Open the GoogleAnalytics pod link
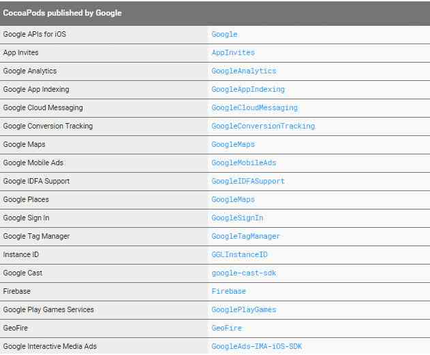This screenshot has width=430, height=355. point(244,71)
